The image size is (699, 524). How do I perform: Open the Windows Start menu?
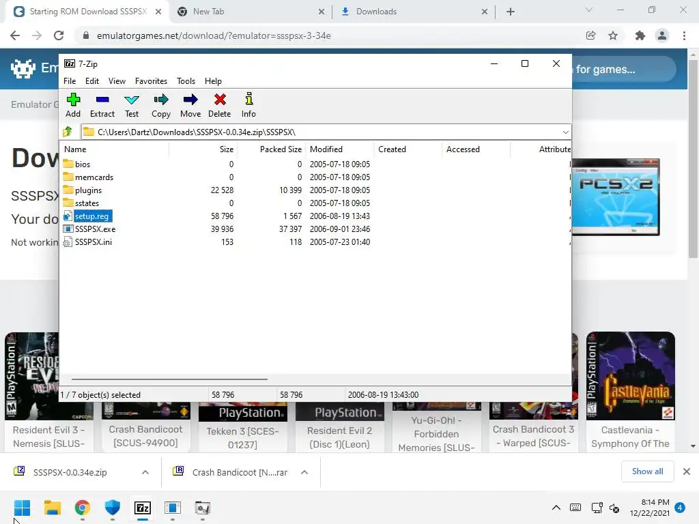click(23, 508)
